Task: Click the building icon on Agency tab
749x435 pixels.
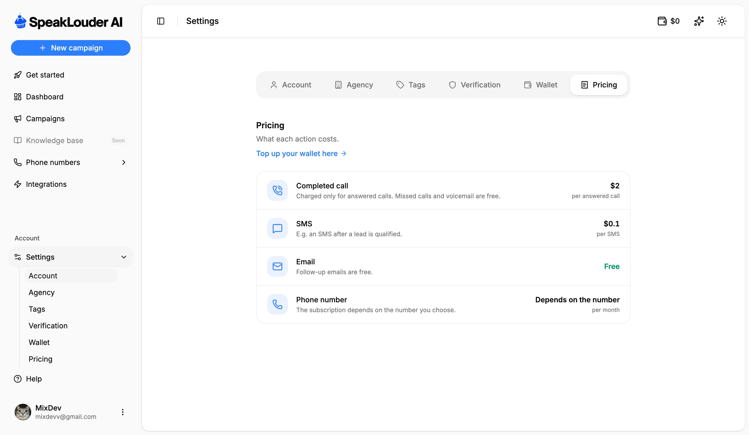Action: pos(338,85)
